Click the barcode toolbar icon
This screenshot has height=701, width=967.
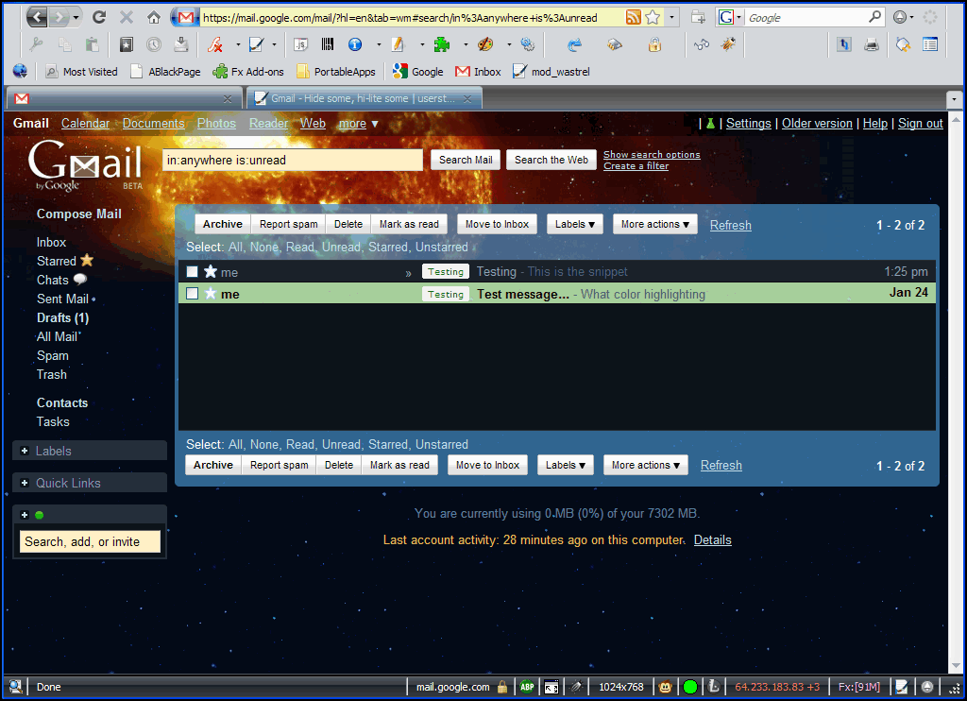coord(328,44)
